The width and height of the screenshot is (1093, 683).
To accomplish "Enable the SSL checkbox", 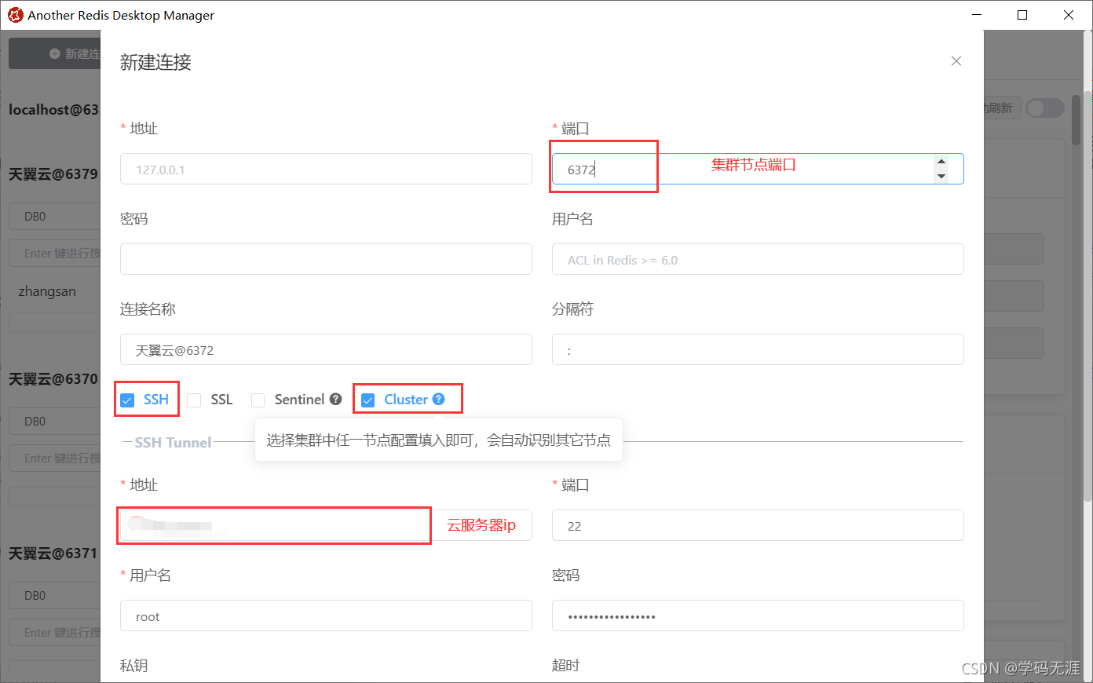I will pos(194,400).
